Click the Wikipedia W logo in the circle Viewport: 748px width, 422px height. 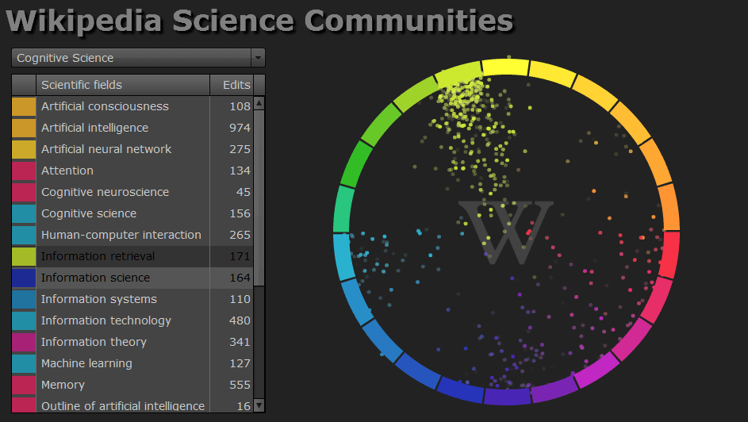[506, 232]
